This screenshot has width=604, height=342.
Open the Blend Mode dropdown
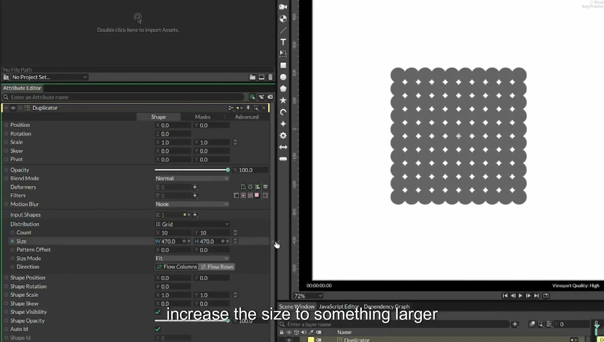coord(192,178)
